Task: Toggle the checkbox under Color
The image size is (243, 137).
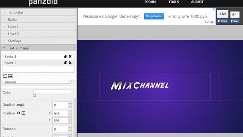Action: click(35, 96)
